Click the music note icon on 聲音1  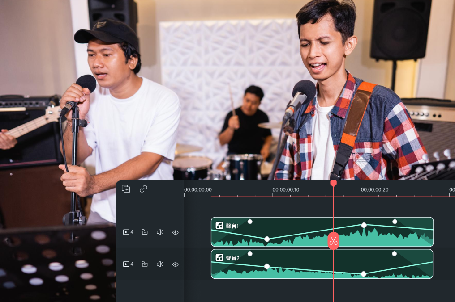(x=219, y=225)
